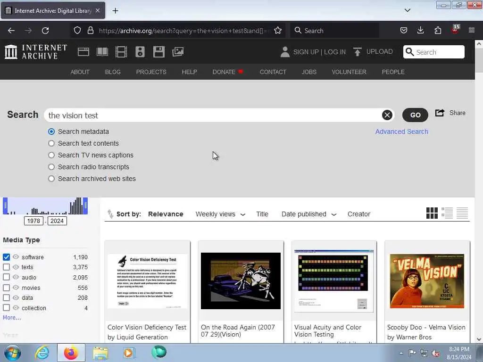Image resolution: width=483 pixels, height=362 pixels.
Task: Sort results by Title
Action: click(262, 214)
